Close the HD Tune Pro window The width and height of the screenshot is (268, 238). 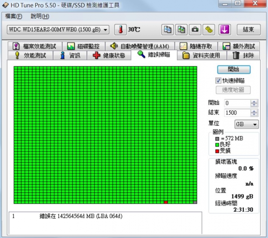[x=255, y=3]
